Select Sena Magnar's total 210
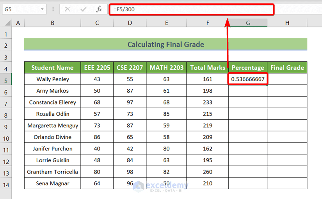Viewport: 322px width, 199px height. (x=208, y=183)
